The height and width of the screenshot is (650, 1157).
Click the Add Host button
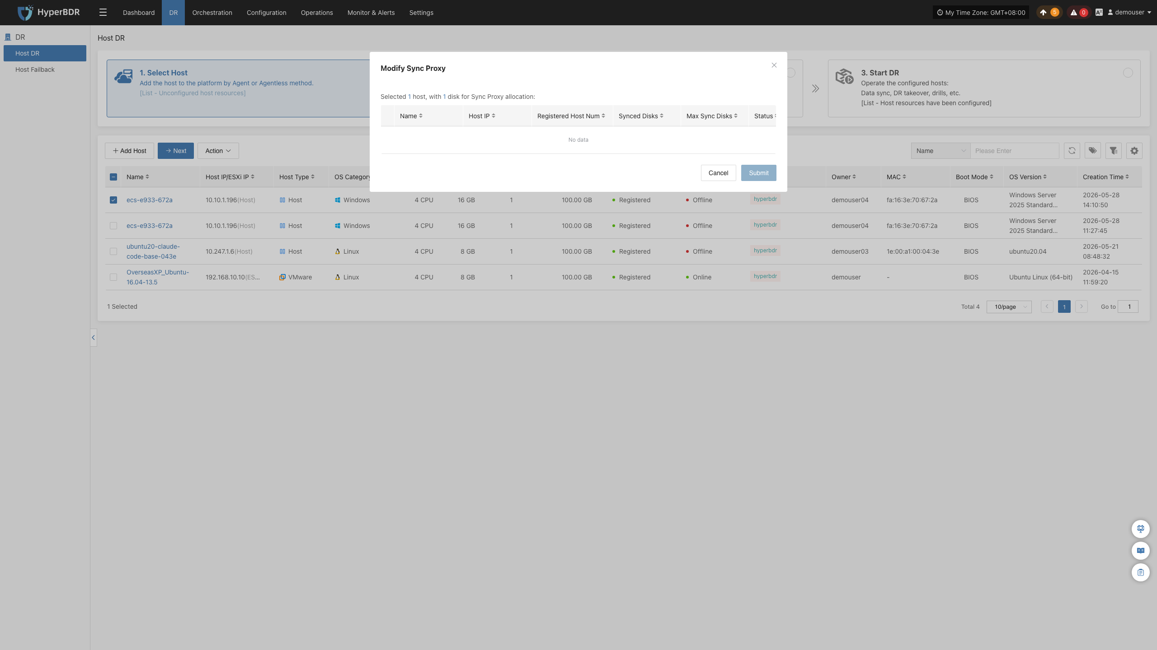[129, 151]
